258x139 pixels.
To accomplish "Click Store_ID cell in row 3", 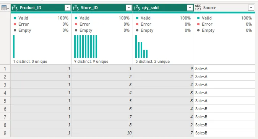I will click(102, 85).
